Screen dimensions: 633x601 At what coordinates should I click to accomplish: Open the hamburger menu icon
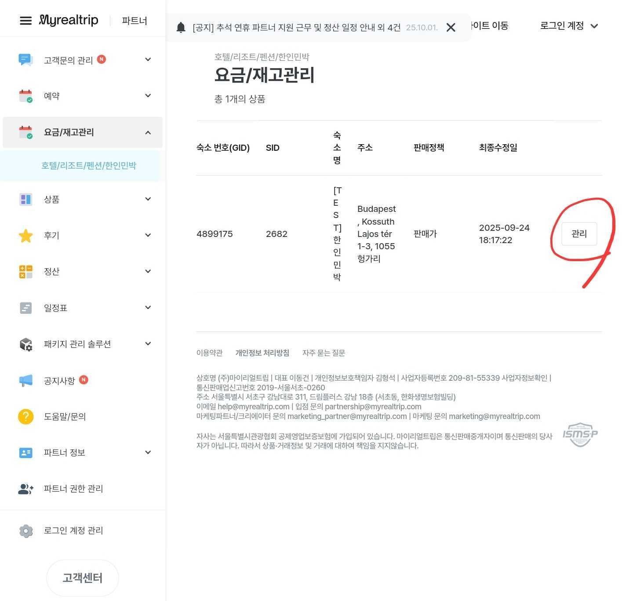26,21
